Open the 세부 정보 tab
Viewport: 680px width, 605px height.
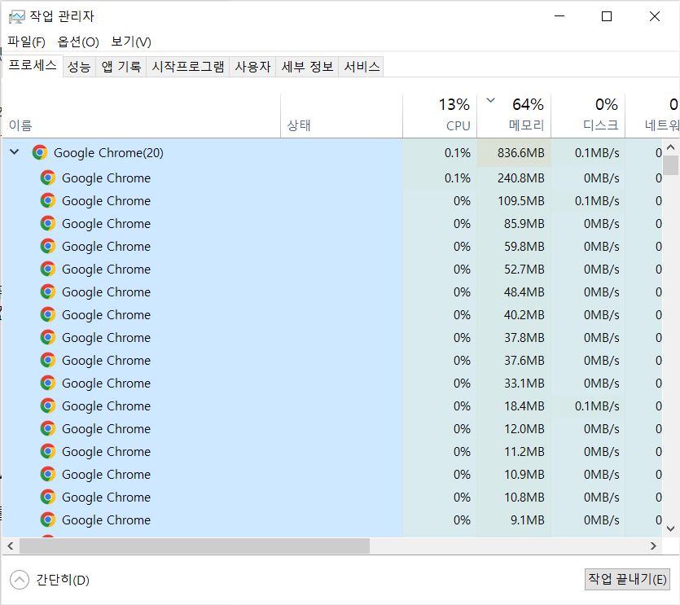coord(307,67)
